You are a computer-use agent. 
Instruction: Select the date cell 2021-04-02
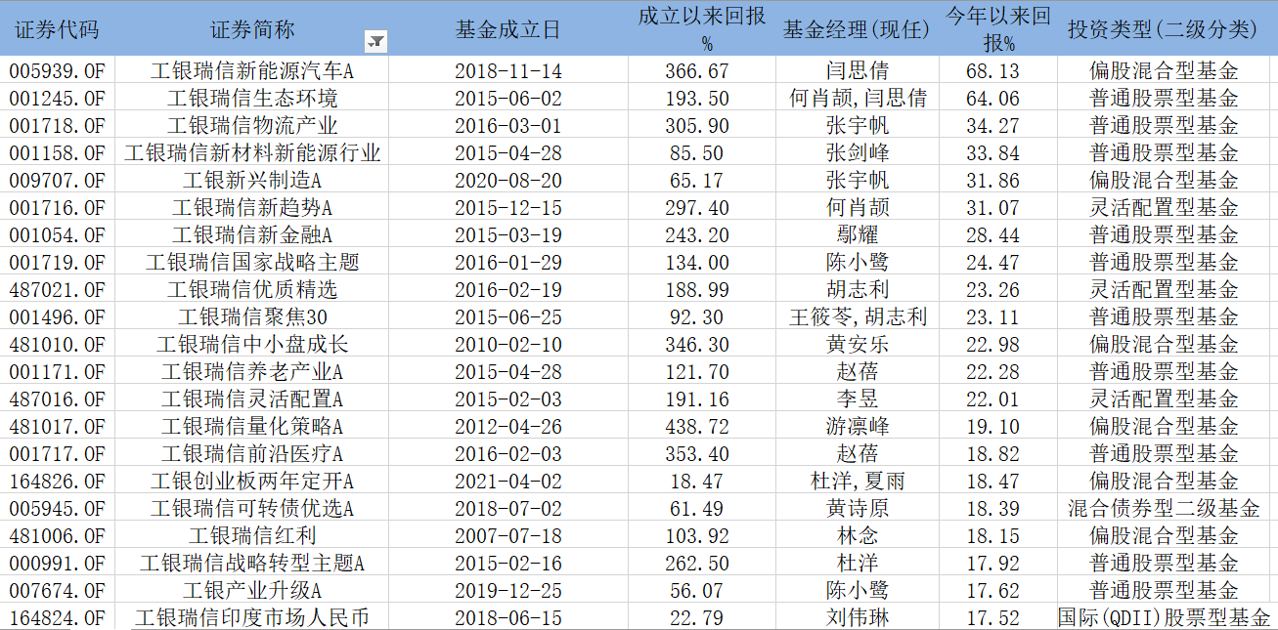[x=508, y=482]
